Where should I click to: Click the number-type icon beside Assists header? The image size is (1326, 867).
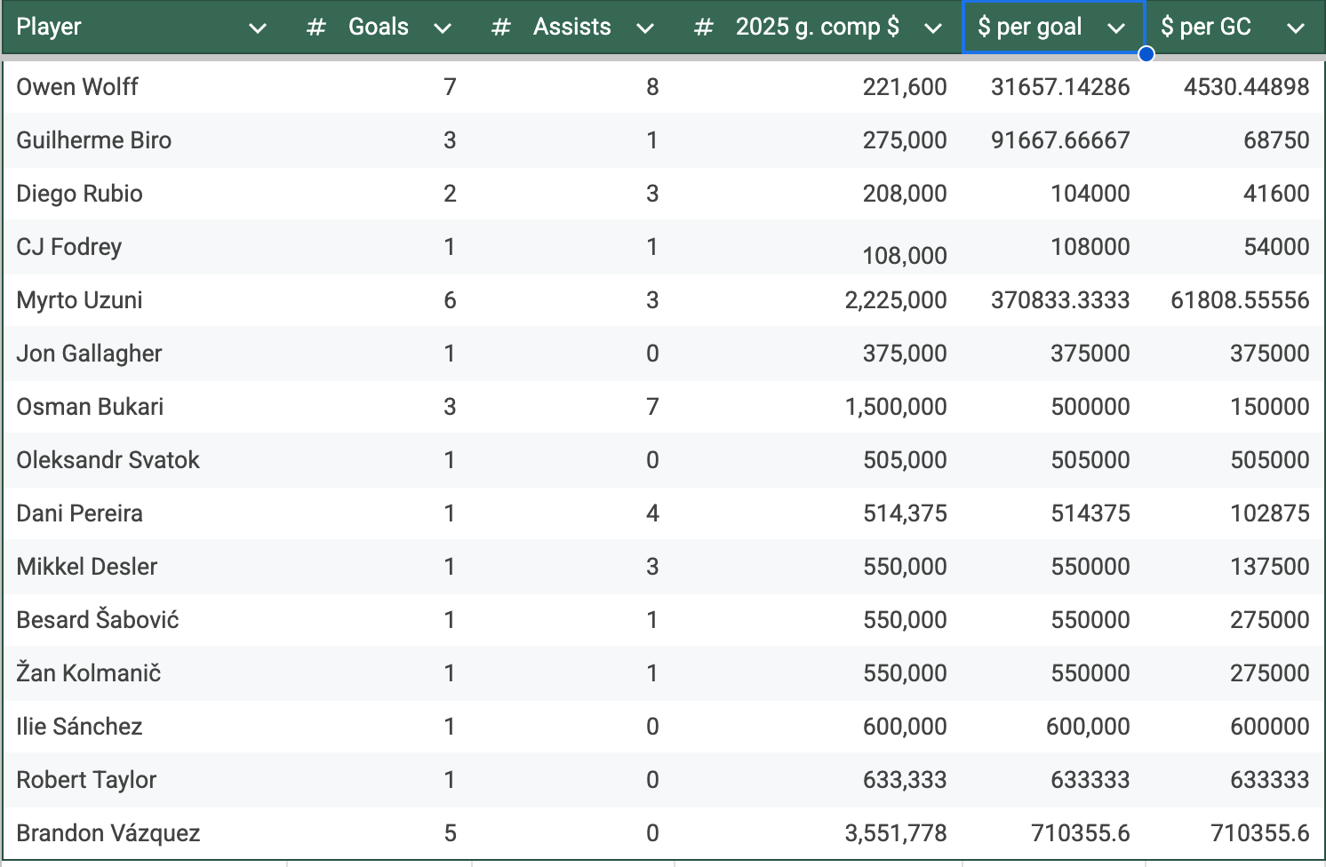tap(501, 28)
